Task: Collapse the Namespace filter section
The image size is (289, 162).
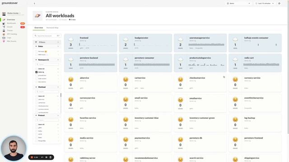Action: [36, 60]
